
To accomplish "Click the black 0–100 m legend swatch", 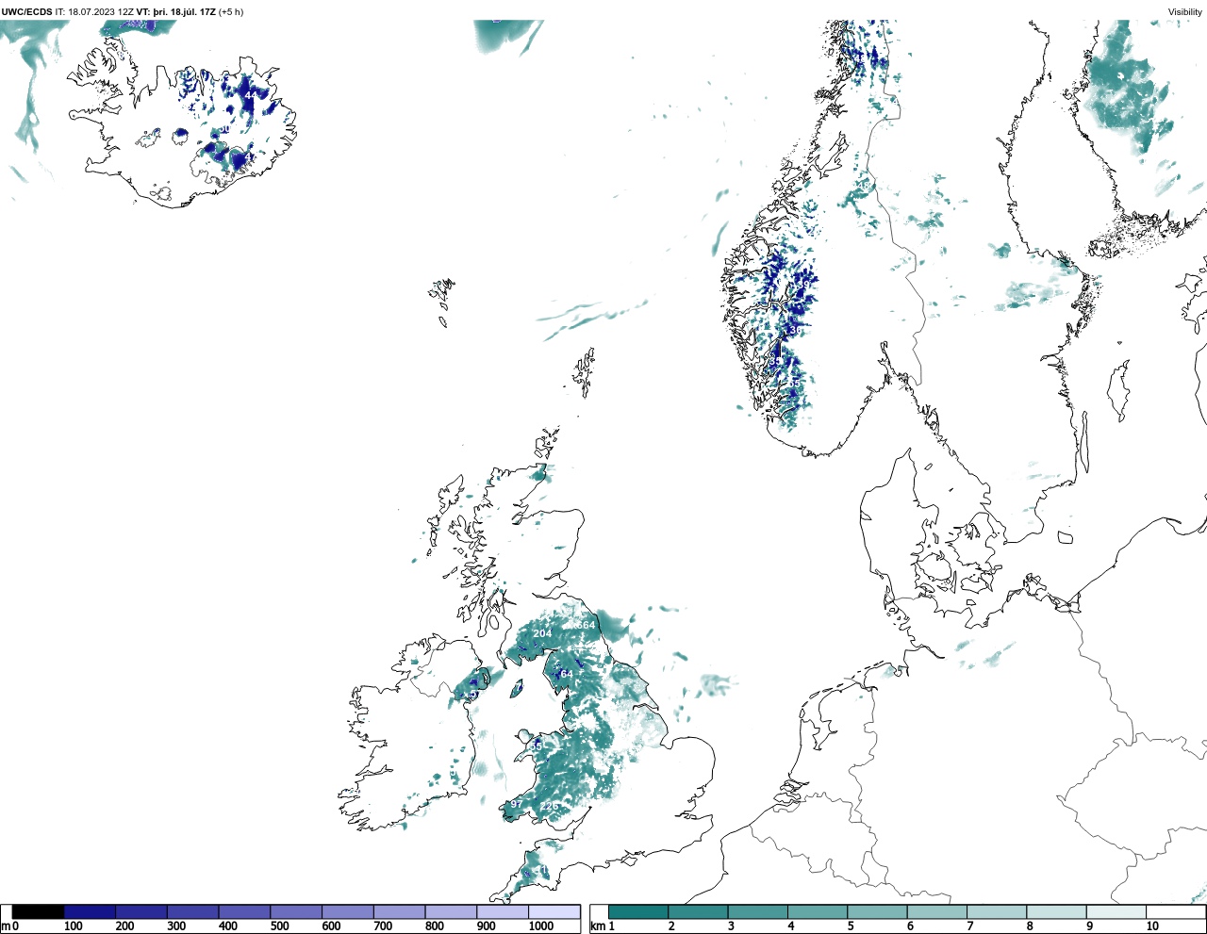I will [x=38, y=912].
